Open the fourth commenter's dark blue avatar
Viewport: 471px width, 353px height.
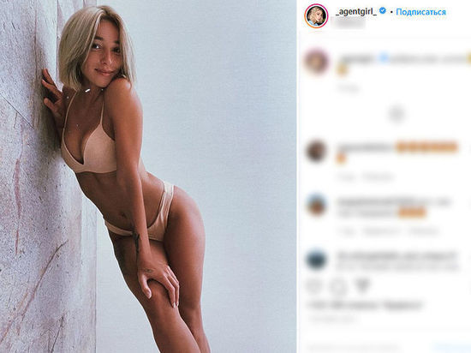point(316,260)
